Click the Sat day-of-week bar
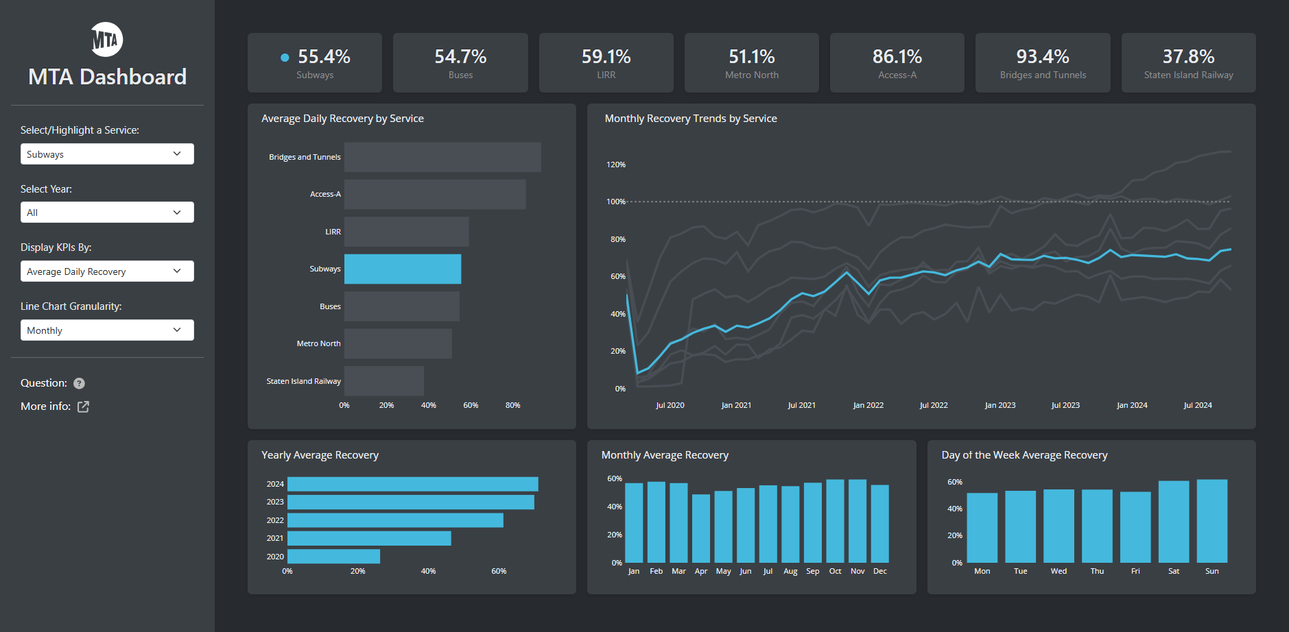This screenshot has width=1289, height=632. pos(1174,522)
